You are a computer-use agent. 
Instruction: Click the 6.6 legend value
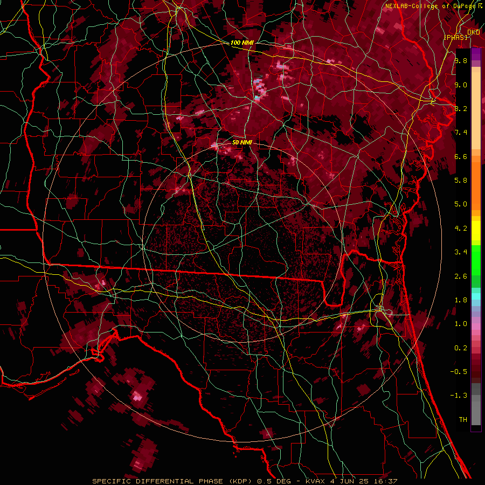[461, 156]
